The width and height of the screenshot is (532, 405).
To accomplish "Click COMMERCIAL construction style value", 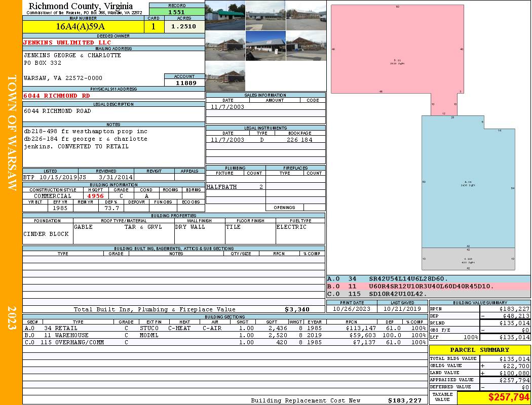I will (53, 196).
